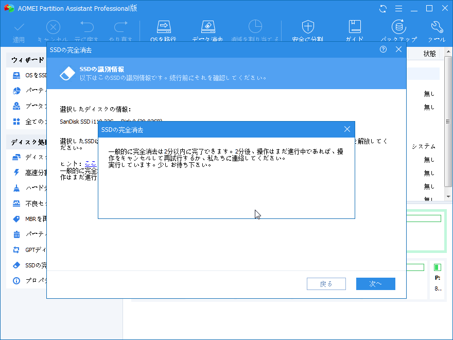
Task: Click the 戻る button
Action: tap(326, 284)
